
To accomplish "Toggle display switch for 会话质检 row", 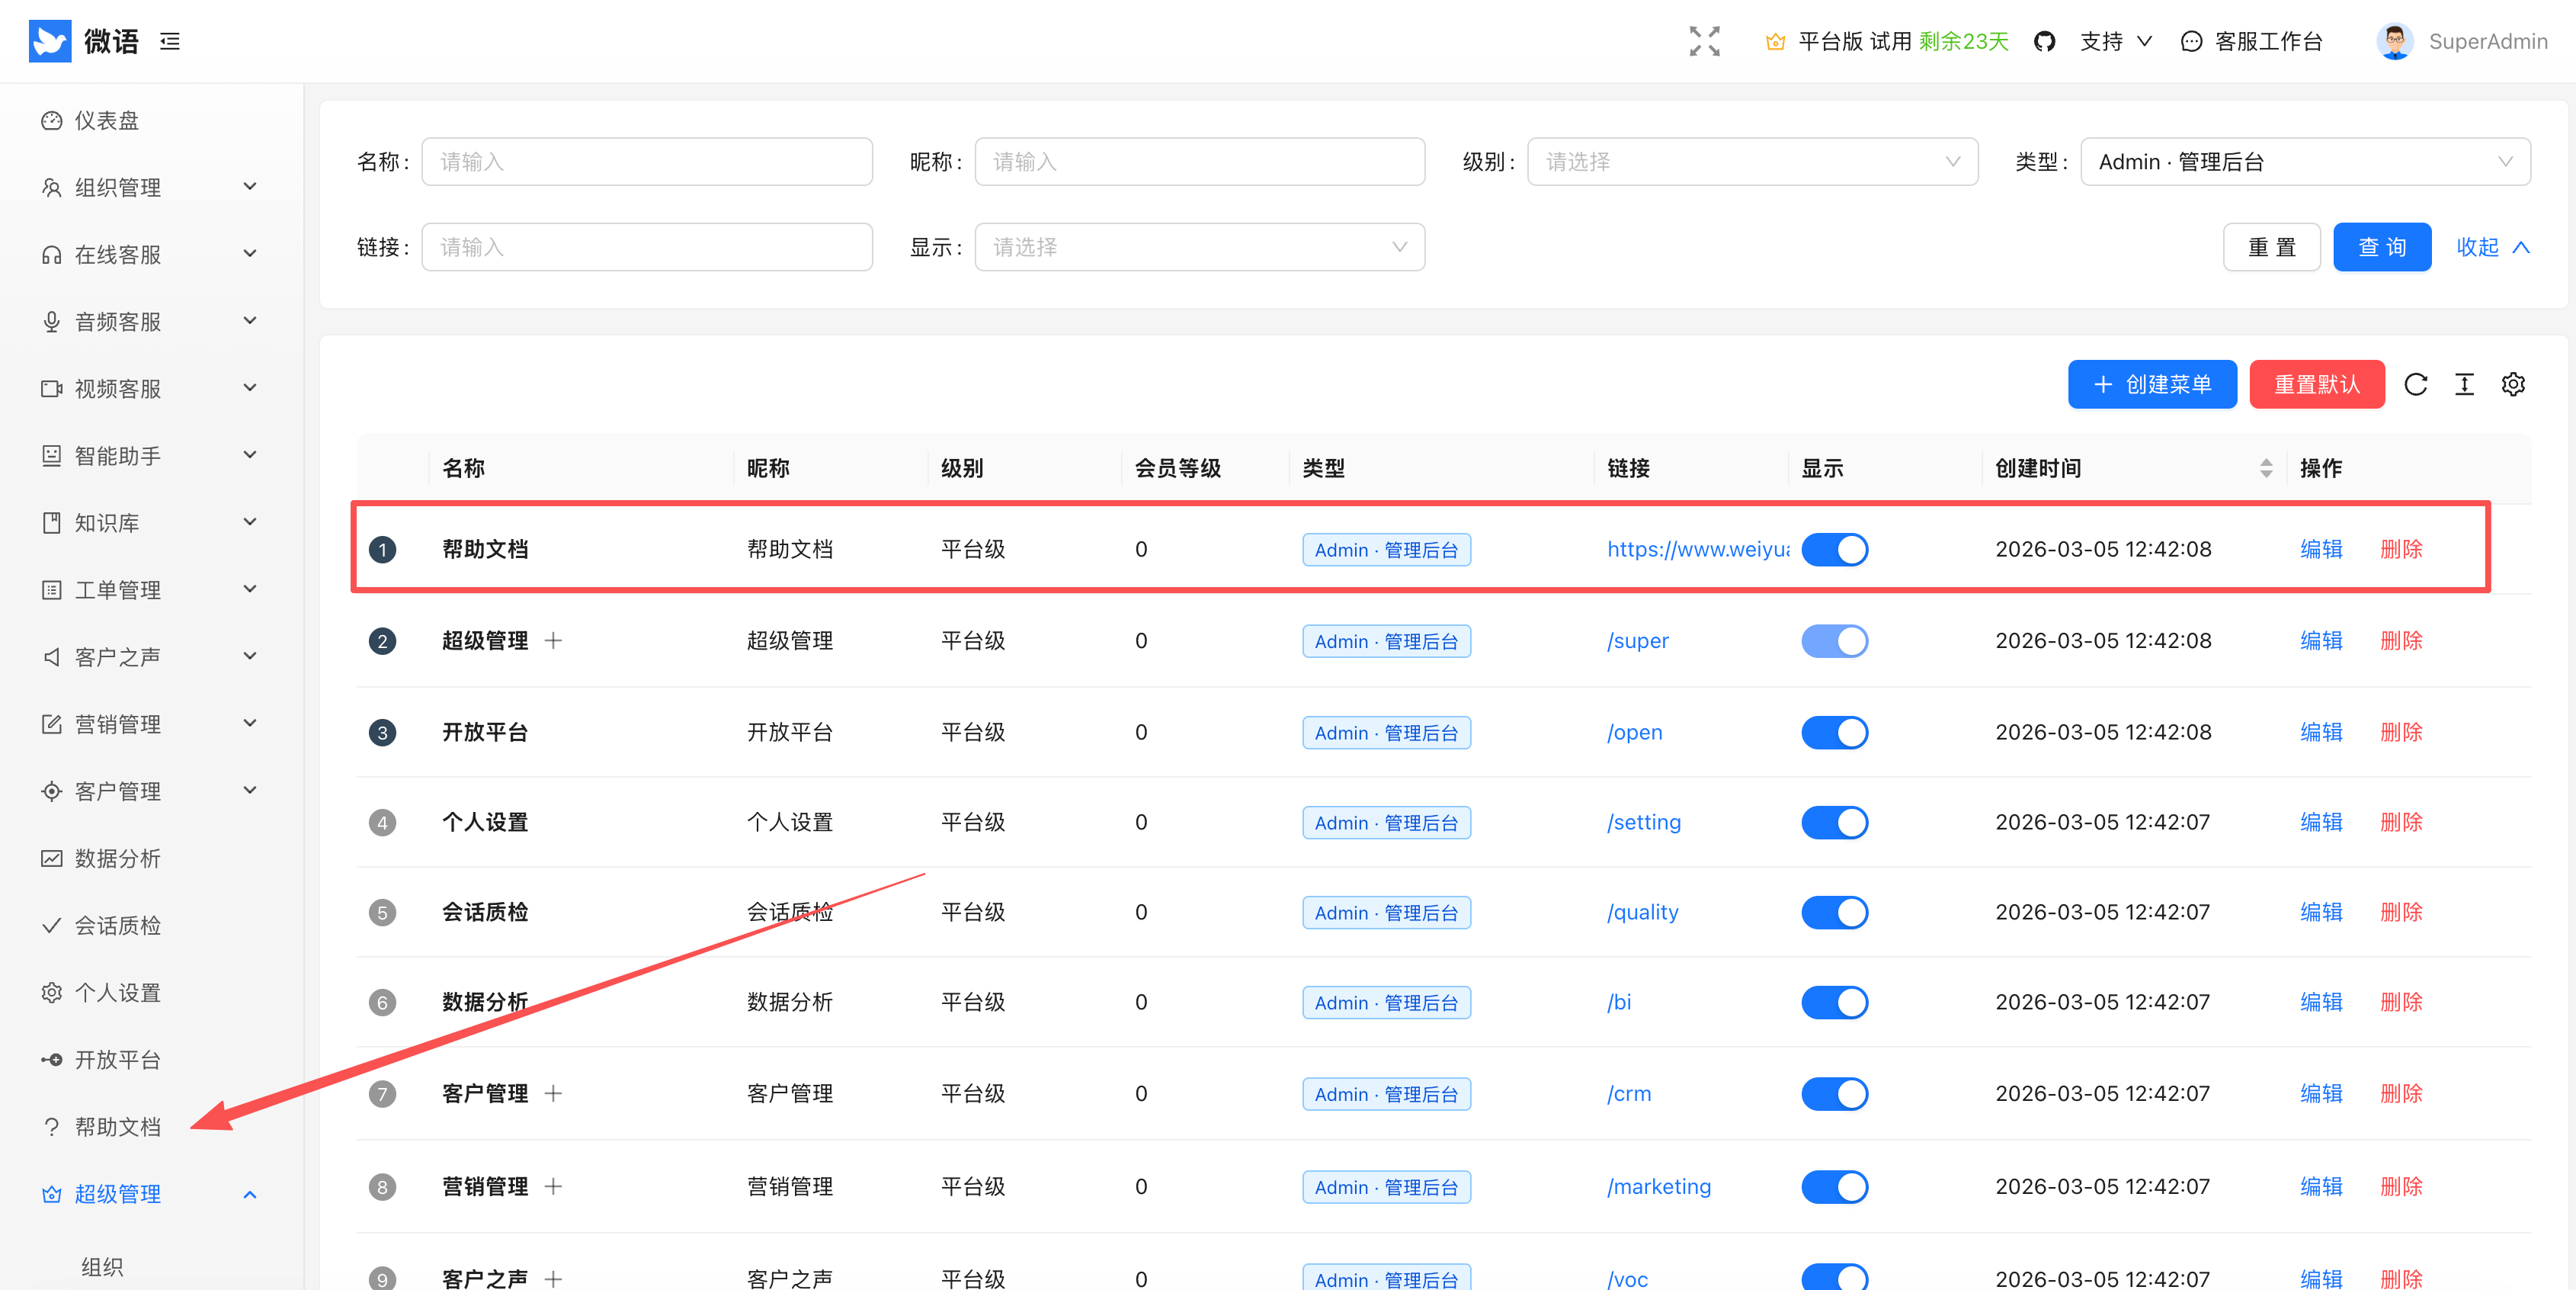I will point(1834,912).
